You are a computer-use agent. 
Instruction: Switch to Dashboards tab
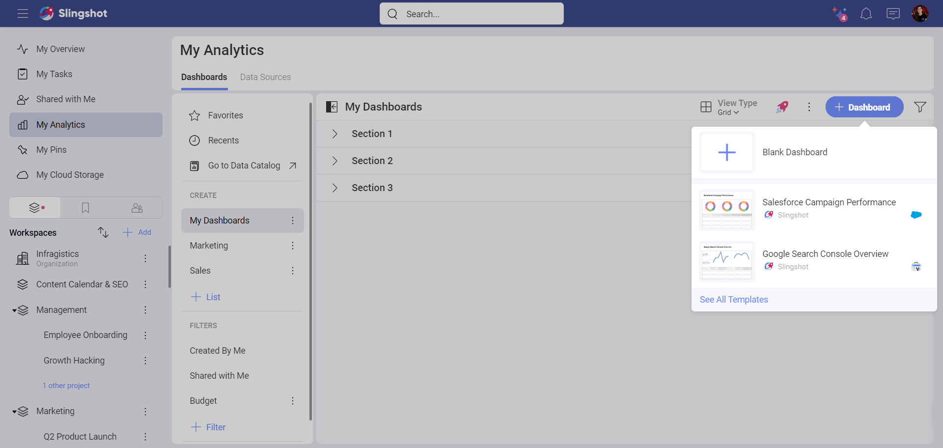pyautogui.click(x=204, y=77)
